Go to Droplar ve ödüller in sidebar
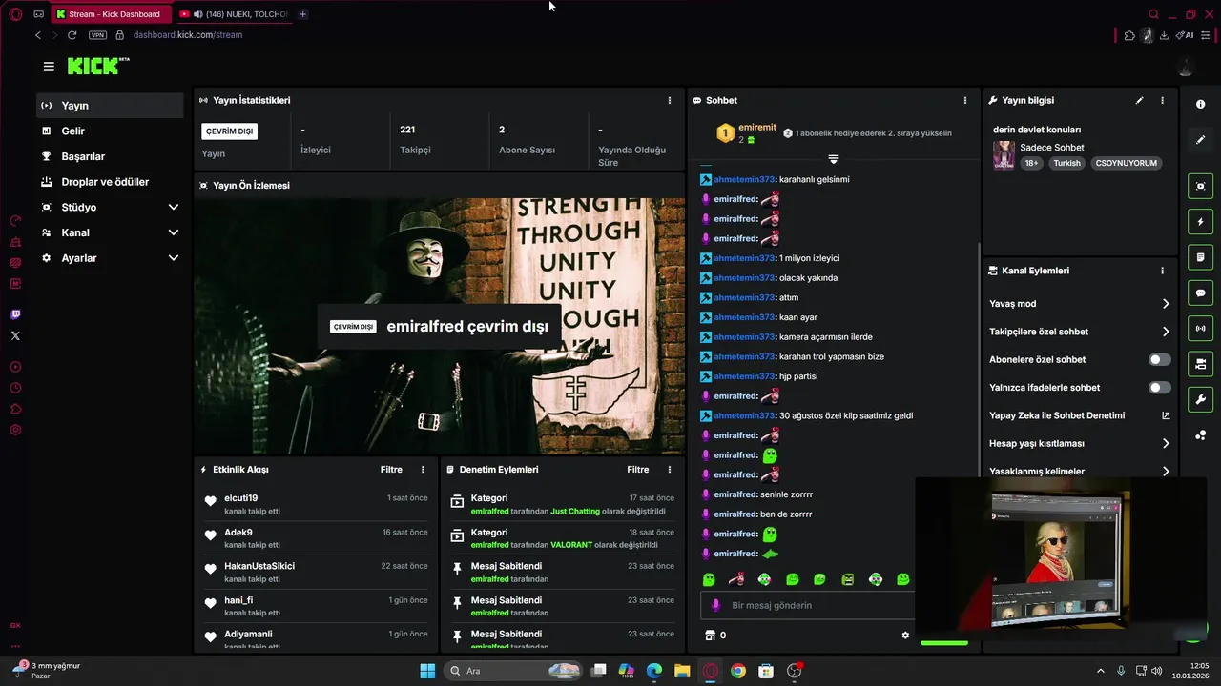This screenshot has width=1221, height=686. pyautogui.click(x=110, y=182)
